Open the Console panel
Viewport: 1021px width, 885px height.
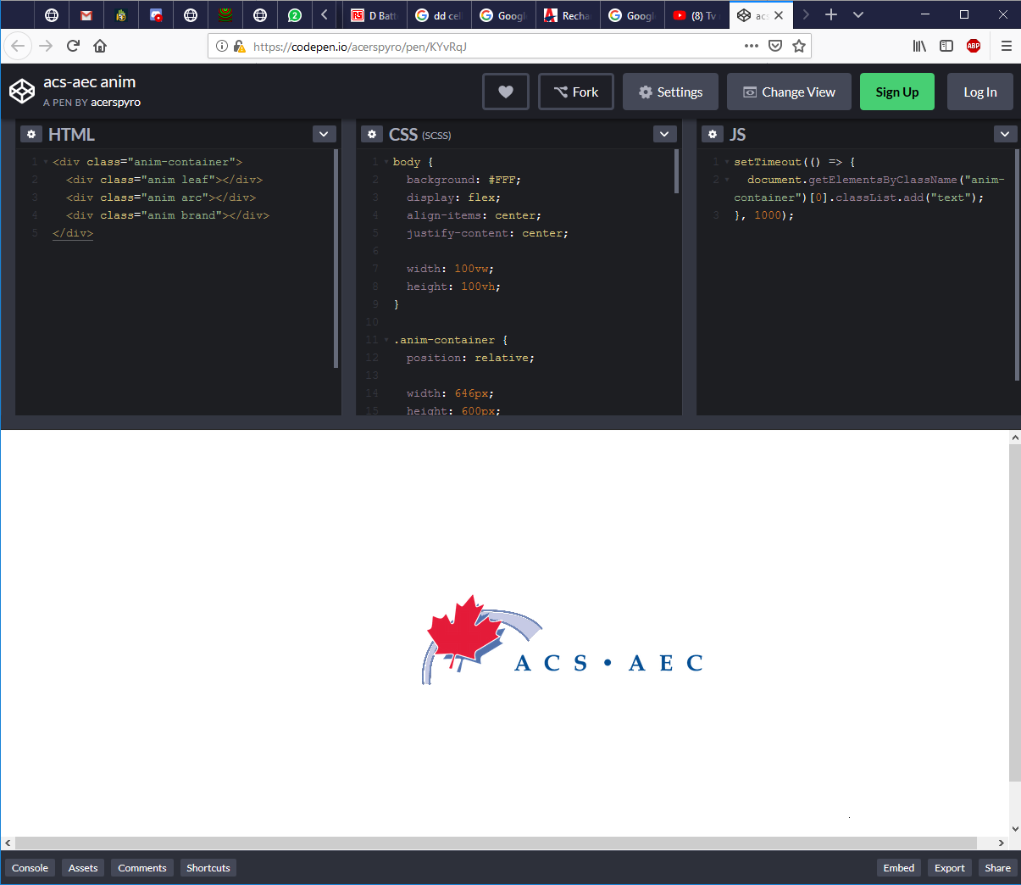pyautogui.click(x=30, y=868)
